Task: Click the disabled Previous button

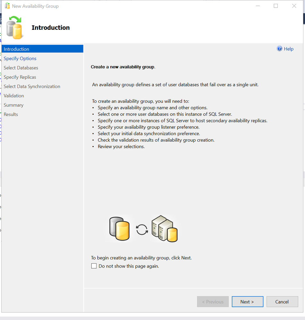Action: click(x=213, y=302)
